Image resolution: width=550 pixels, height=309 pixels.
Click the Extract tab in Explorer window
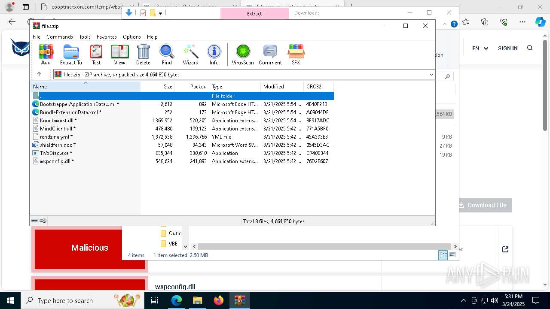(254, 13)
